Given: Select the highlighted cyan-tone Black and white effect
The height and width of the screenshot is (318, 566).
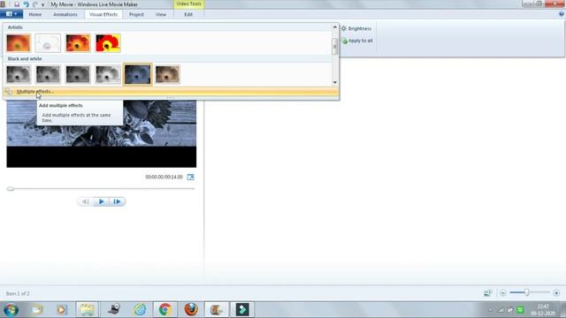Looking at the screenshot, I should click(x=138, y=74).
